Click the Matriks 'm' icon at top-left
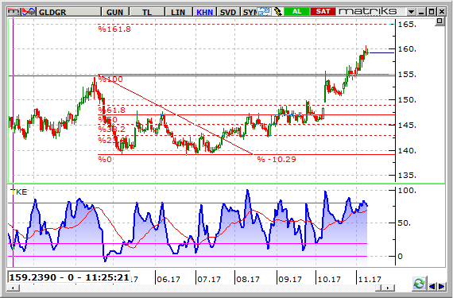Screen dimensions: 453x298 coord(14,12)
